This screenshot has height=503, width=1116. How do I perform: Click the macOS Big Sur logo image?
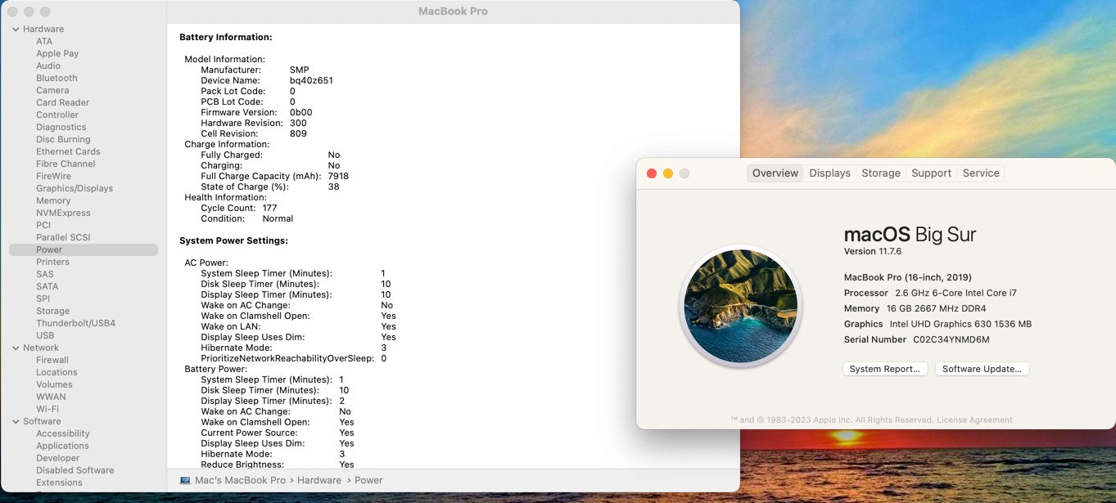point(740,306)
